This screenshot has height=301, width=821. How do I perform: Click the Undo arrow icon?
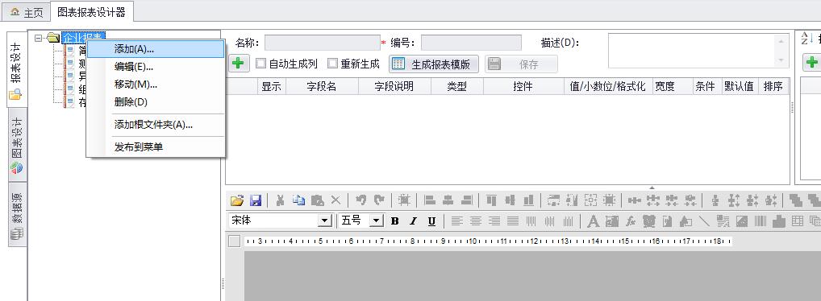(360, 200)
